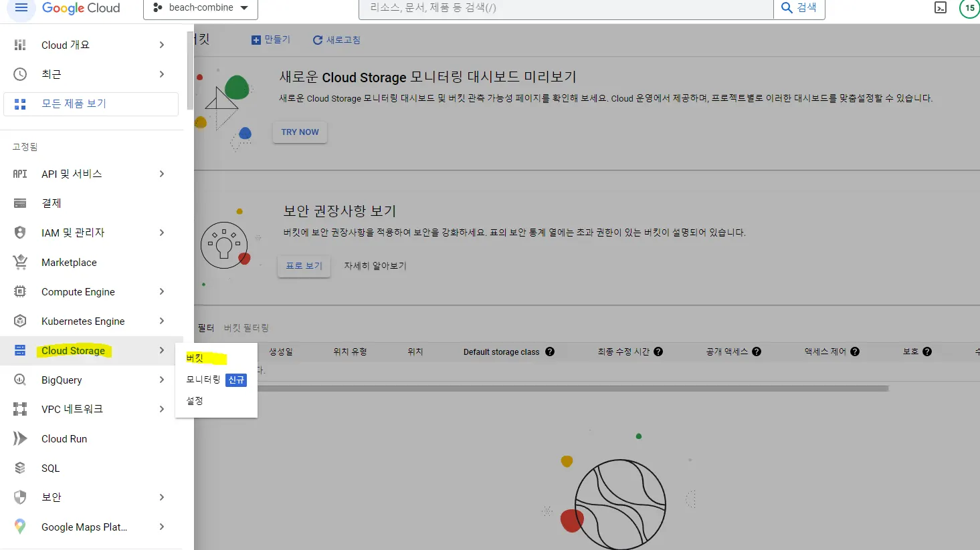
Task: Open the beach-combine project selector dropdown
Action: point(201,8)
